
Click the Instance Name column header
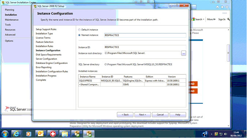[x=89, y=77]
